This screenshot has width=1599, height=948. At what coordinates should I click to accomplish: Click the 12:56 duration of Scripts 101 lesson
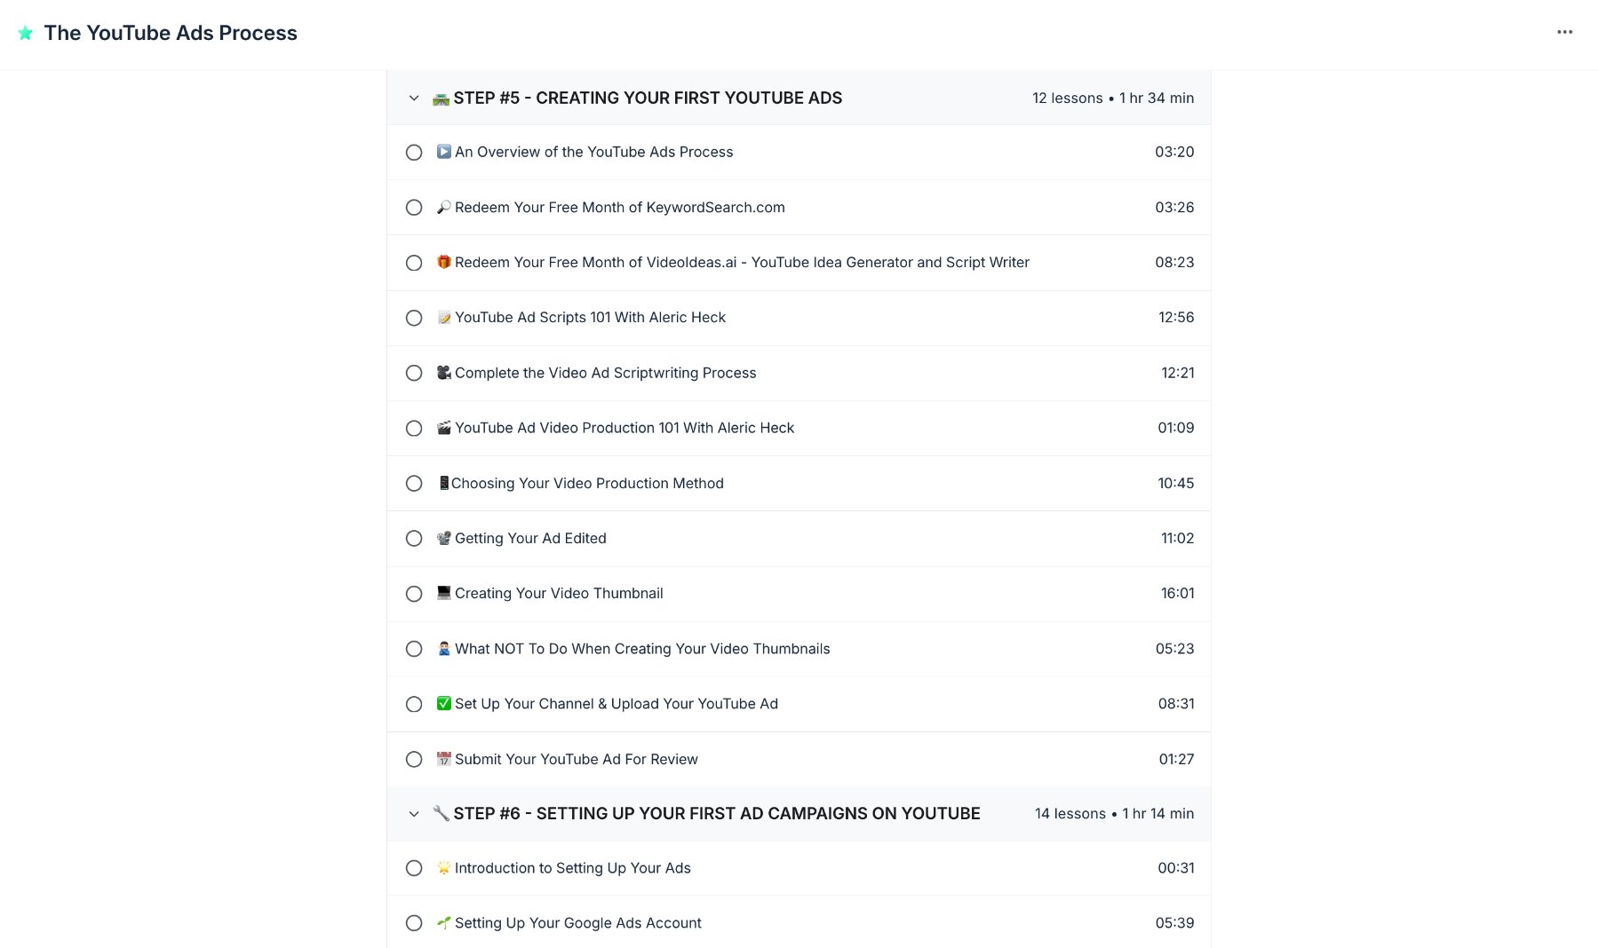[x=1176, y=317]
